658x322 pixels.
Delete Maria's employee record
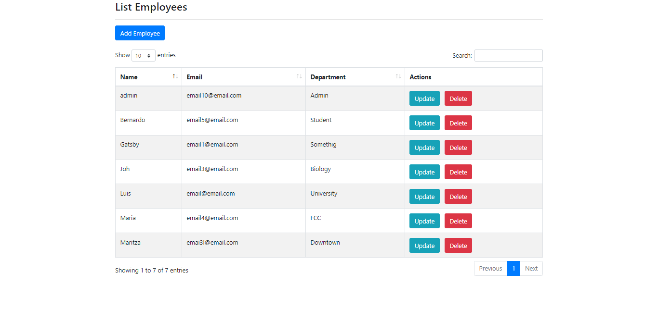[458, 221]
